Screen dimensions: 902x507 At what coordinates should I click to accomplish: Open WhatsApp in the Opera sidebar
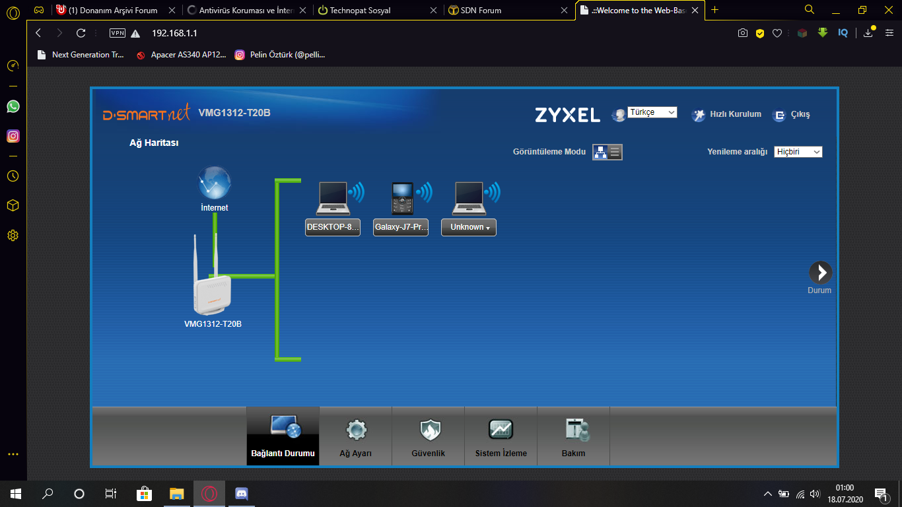pyautogui.click(x=13, y=106)
